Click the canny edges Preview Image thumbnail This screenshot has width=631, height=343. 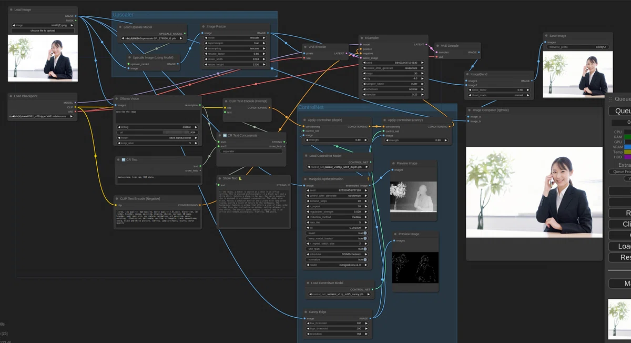coord(415,267)
